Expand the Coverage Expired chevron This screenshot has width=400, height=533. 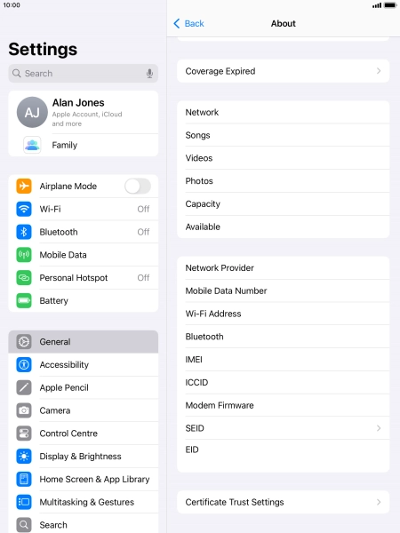tap(379, 71)
